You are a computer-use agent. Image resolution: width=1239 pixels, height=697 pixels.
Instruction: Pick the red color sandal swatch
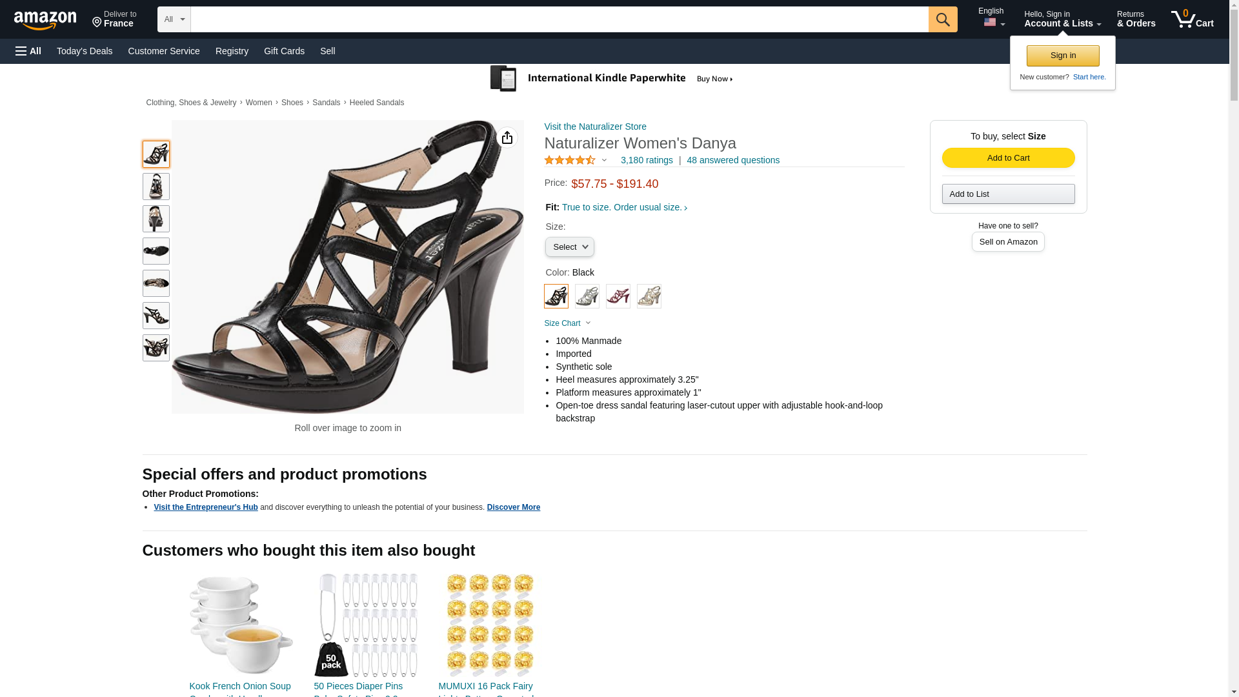coord(618,296)
